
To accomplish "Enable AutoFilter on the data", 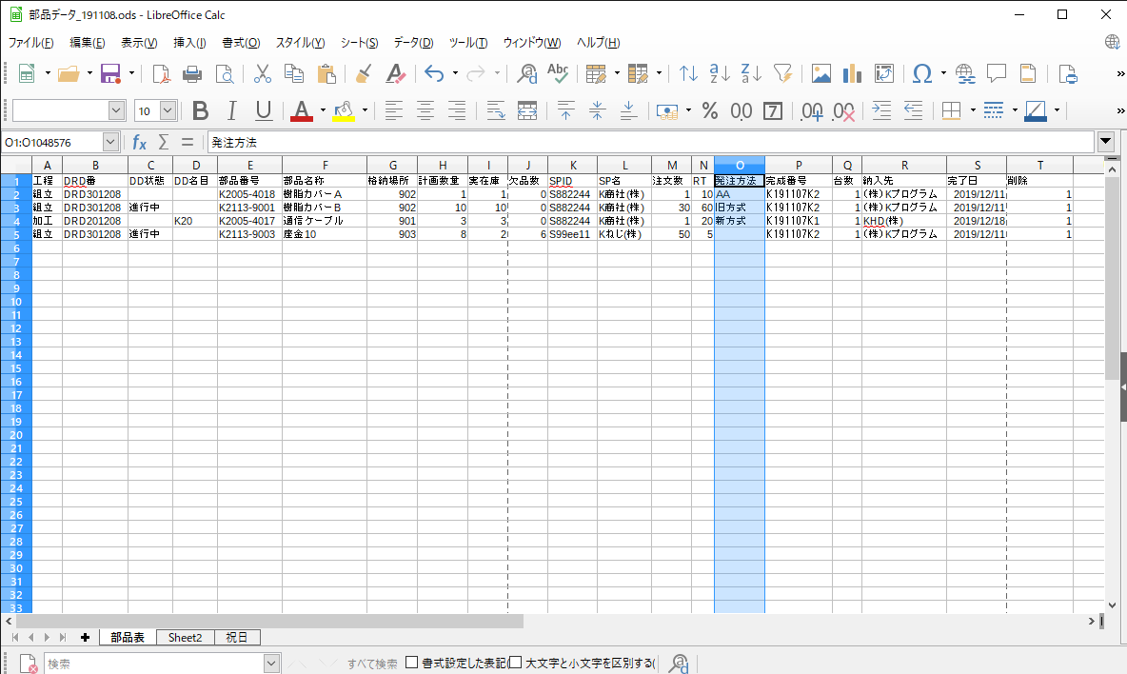I will [x=782, y=73].
